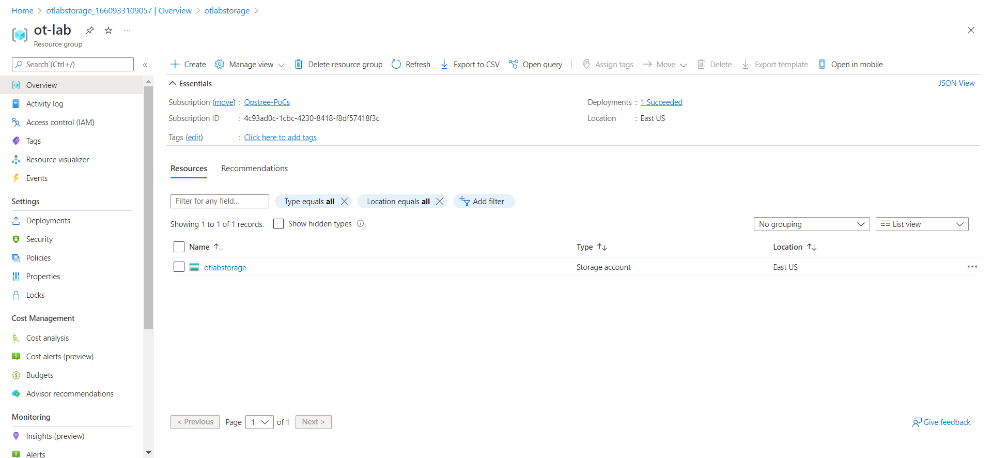
Task: Click the Refresh toolbar icon
Action: coord(396,64)
